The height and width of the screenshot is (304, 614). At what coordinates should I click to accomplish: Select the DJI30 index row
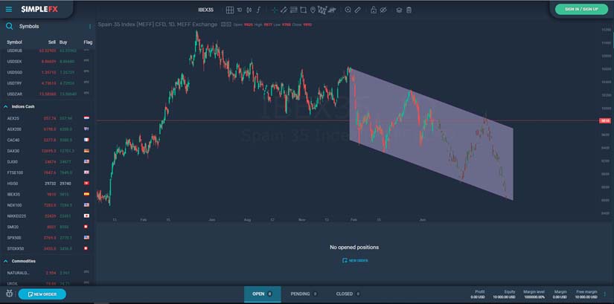(47, 161)
